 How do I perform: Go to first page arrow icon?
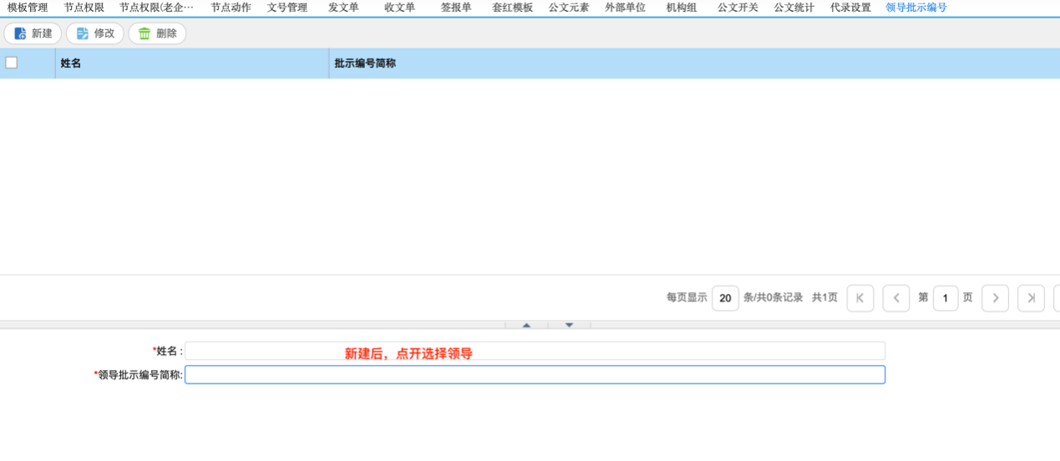pyautogui.click(x=860, y=298)
